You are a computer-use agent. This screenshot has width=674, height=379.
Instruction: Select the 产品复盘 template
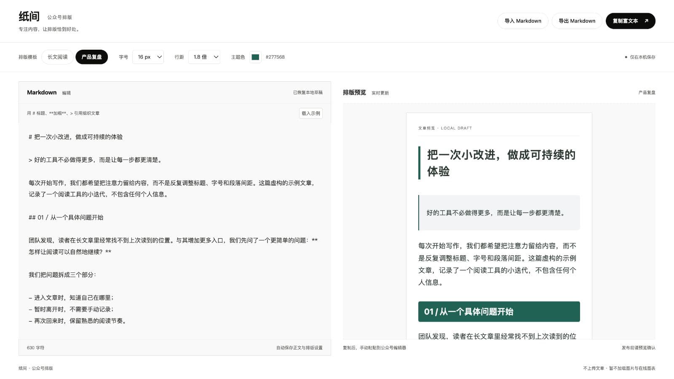[91, 57]
